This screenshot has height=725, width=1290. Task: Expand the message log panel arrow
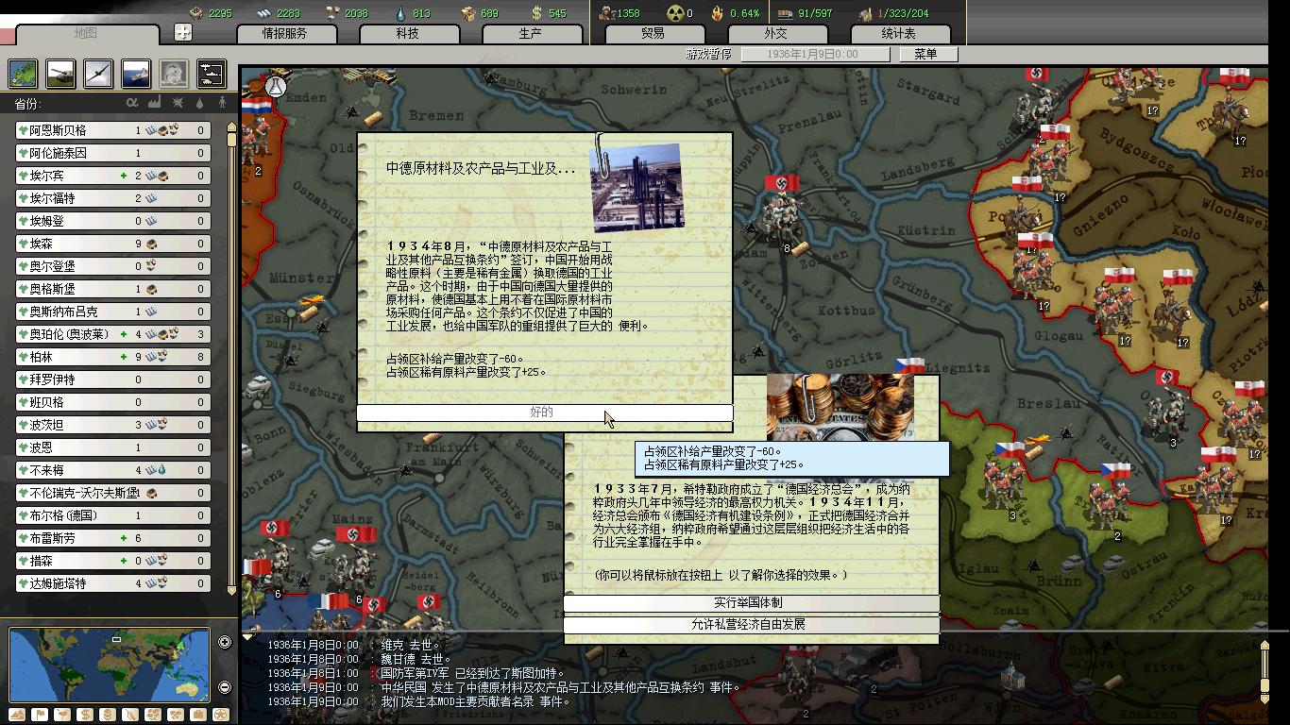pos(248,638)
